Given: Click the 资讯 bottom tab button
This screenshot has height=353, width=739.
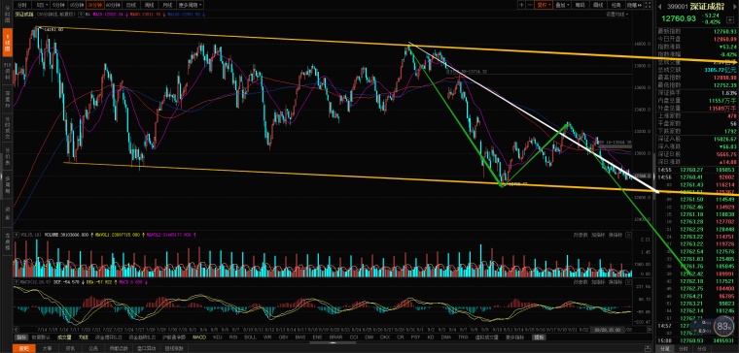Looking at the screenshot, I should [x=70, y=348].
